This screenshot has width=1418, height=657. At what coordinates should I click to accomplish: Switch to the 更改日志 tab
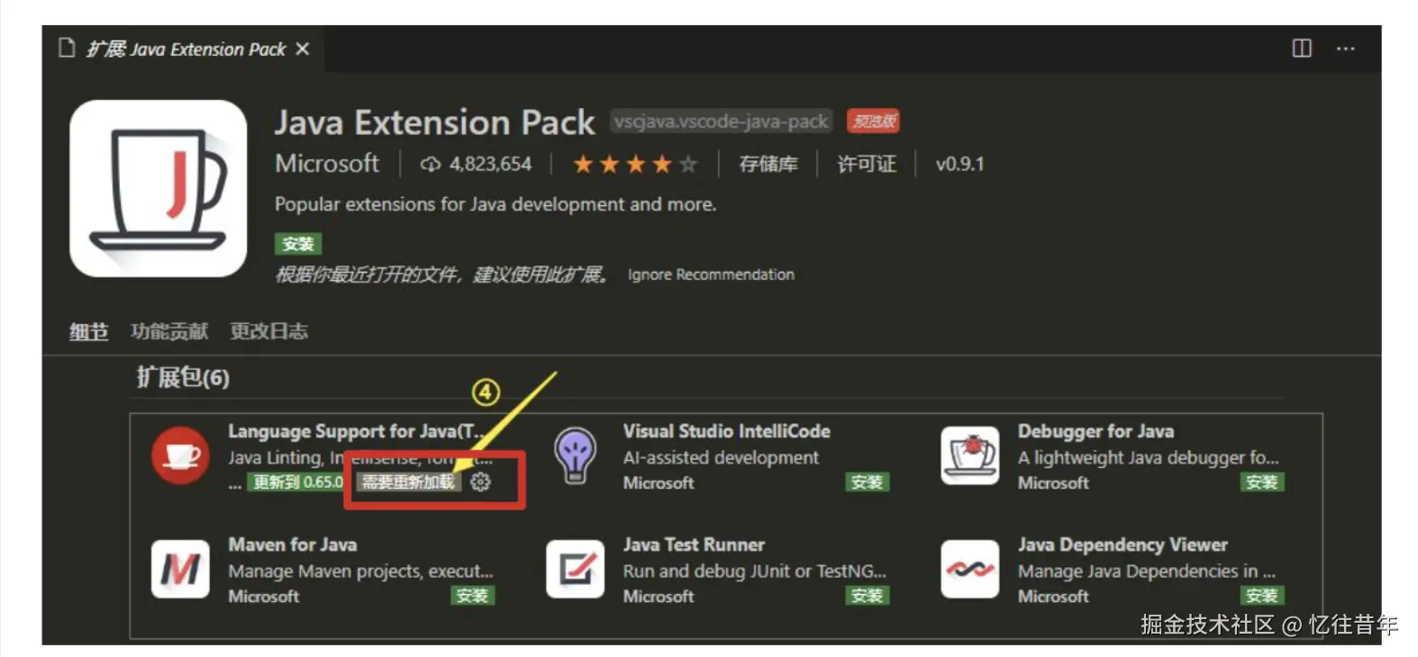pos(268,331)
